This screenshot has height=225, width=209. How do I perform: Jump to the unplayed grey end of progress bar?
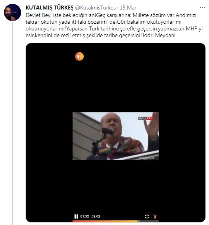148,221
